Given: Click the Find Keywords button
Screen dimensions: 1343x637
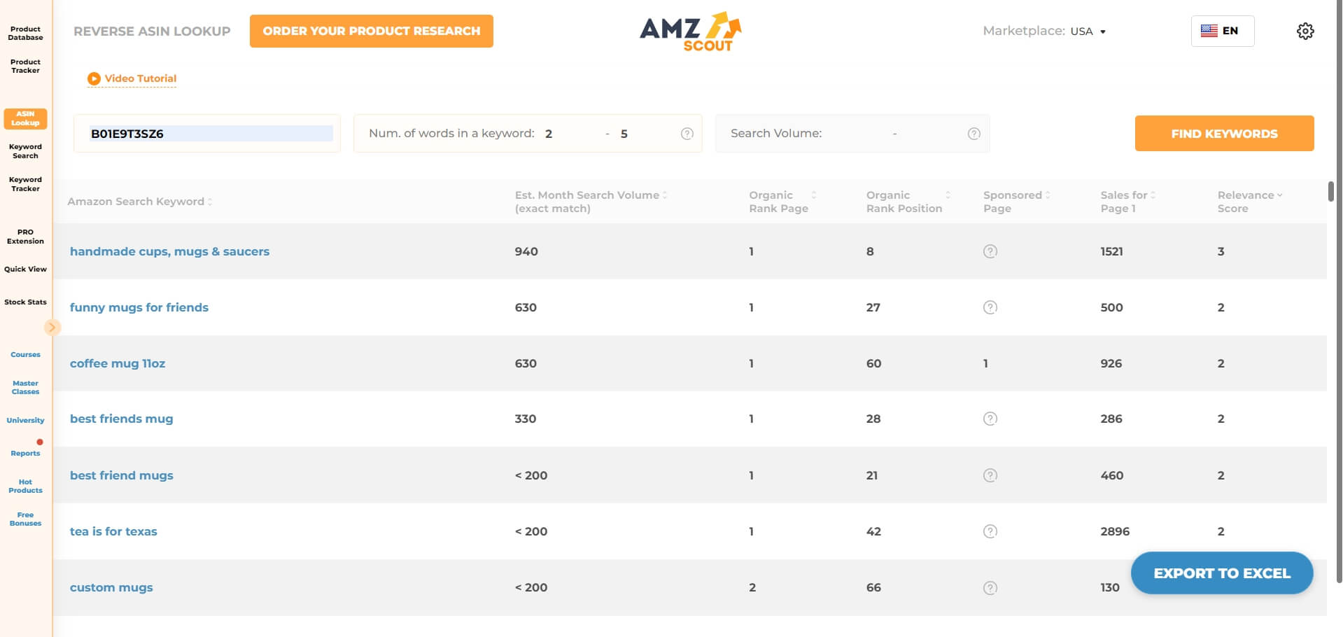Looking at the screenshot, I should point(1224,134).
